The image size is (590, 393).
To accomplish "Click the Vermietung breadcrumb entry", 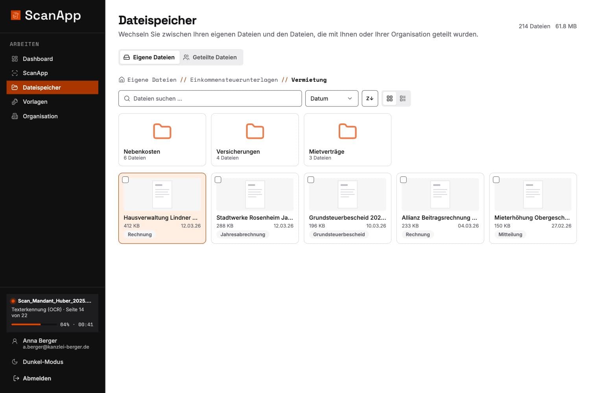I will (x=309, y=80).
